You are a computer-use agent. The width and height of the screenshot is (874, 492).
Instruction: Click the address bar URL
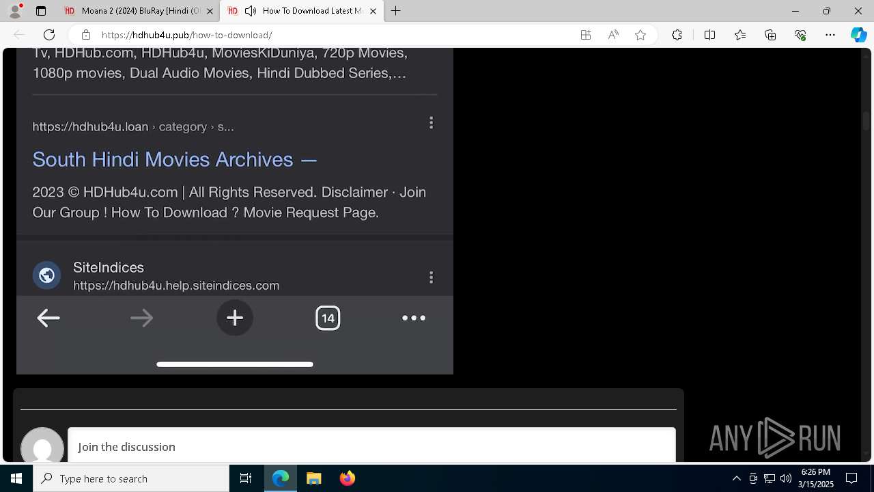point(187,35)
